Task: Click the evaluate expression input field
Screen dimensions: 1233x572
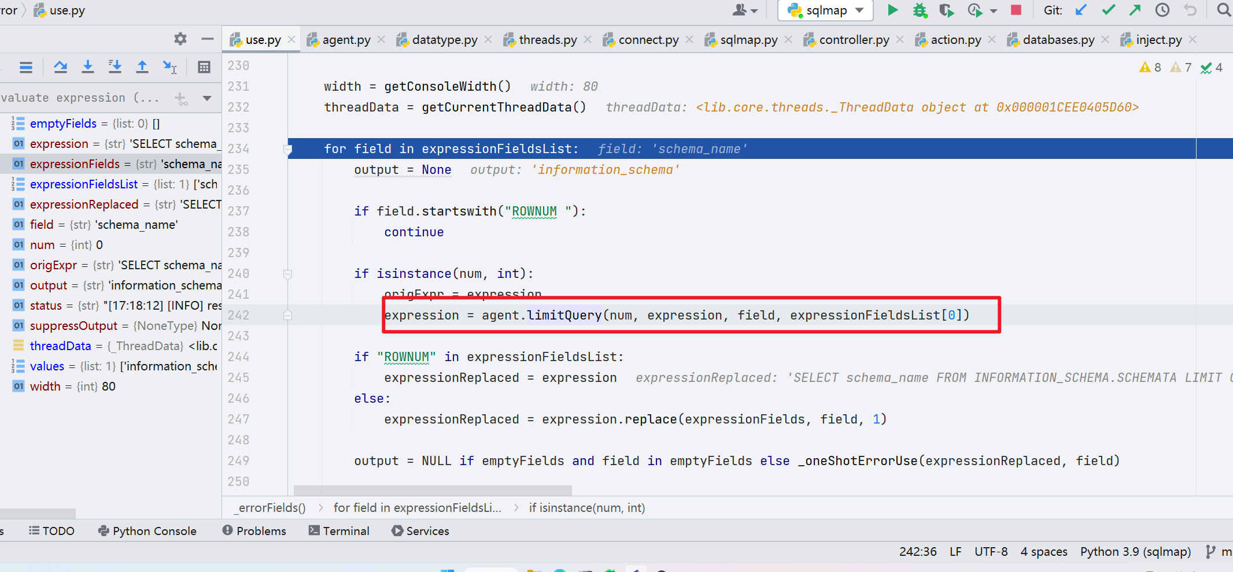Action: (84, 98)
